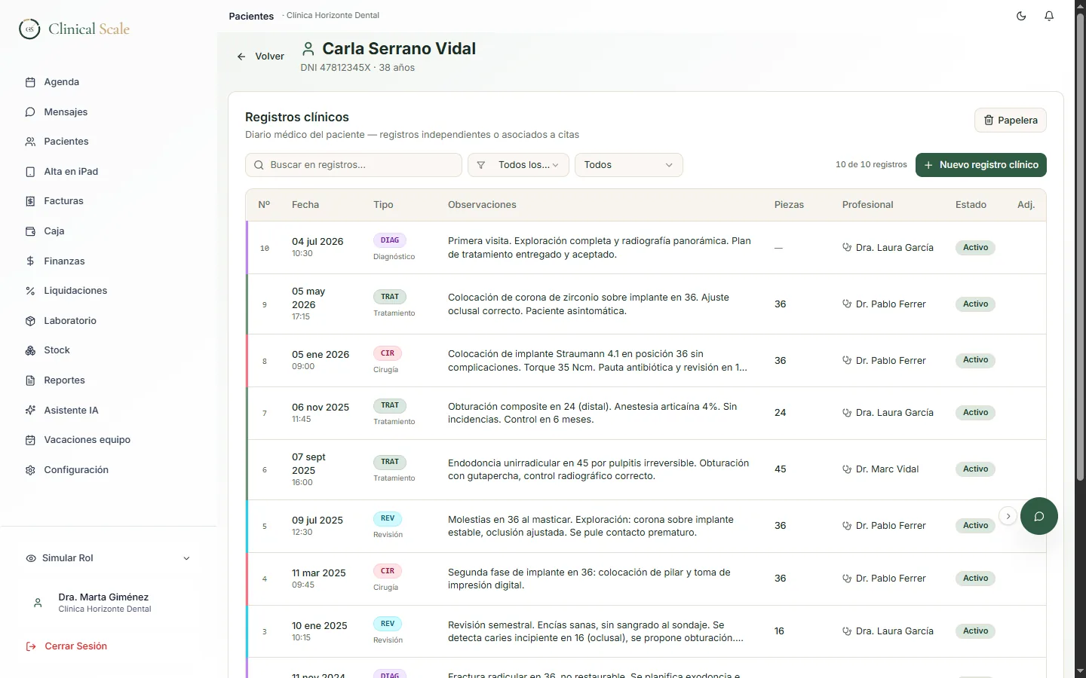Viewport: 1086px width, 678px height.
Task: Click the date '11 mar 2025'
Action: (x=319, y=573)
